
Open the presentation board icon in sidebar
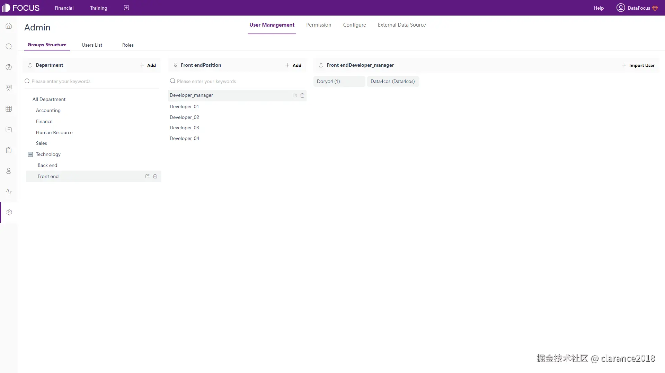click(x=9, y=88)
